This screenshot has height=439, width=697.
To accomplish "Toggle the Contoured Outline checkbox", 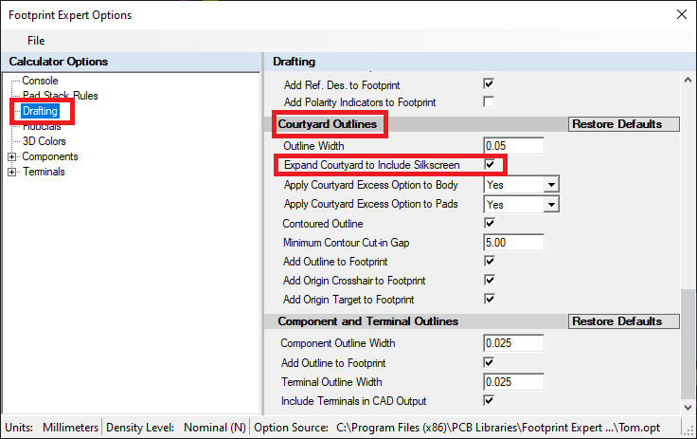I will [x=490, y=224].
